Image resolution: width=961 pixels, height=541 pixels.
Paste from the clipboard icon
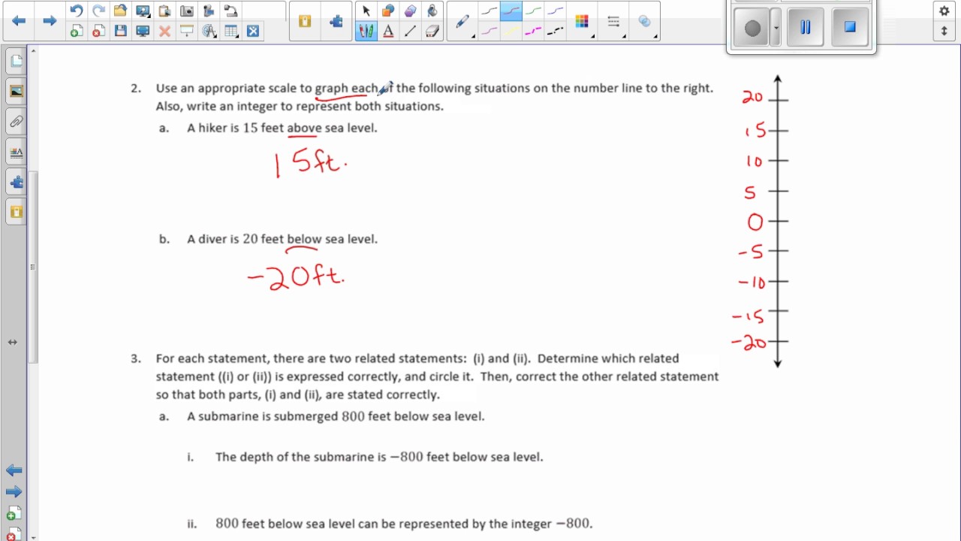pos(164,11)
